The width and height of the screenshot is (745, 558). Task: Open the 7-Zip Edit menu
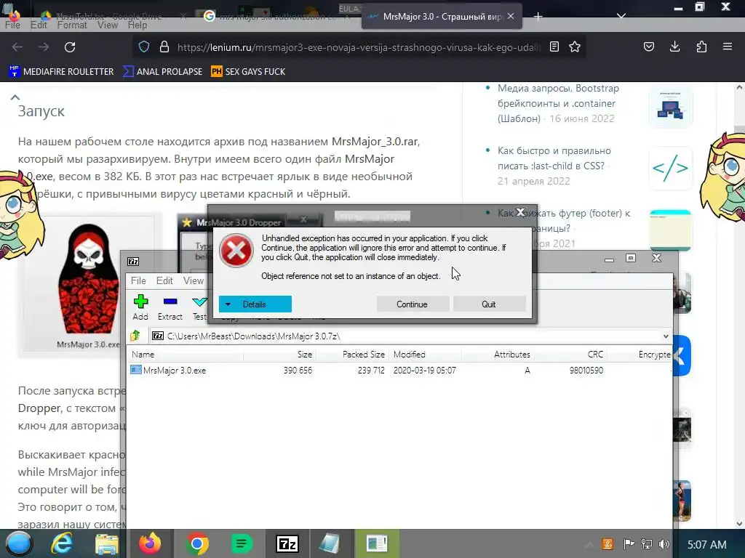pyautogui.click(x=164, y=280)
